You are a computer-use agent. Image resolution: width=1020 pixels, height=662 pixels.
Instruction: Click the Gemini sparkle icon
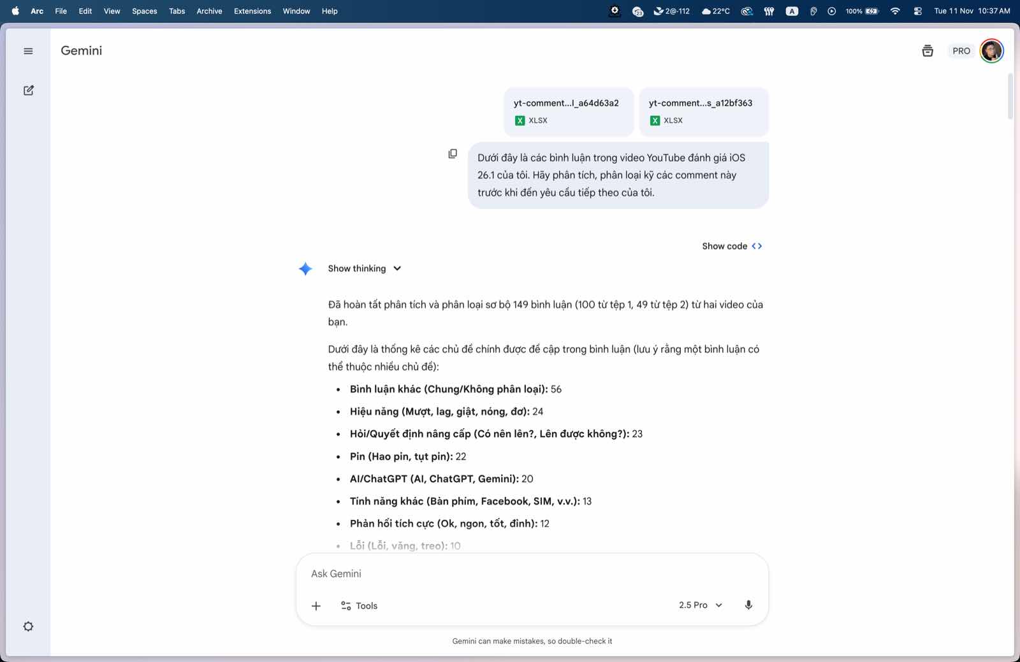305,269
